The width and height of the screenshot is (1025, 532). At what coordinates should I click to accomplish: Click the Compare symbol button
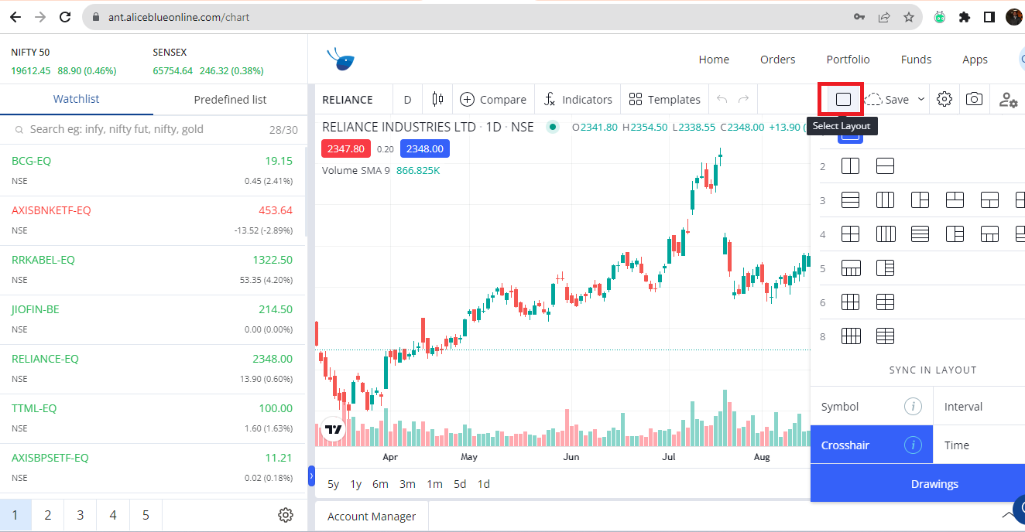click(492, 99)
